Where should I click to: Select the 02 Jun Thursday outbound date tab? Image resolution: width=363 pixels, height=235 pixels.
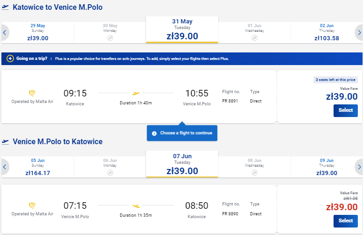click(x=327, y=32)
